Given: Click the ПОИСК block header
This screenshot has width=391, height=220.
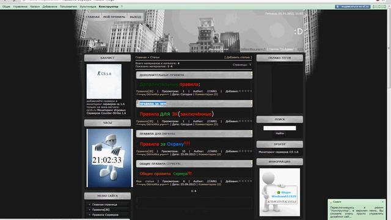Looking at the screenshot, I should pos(280,120).
